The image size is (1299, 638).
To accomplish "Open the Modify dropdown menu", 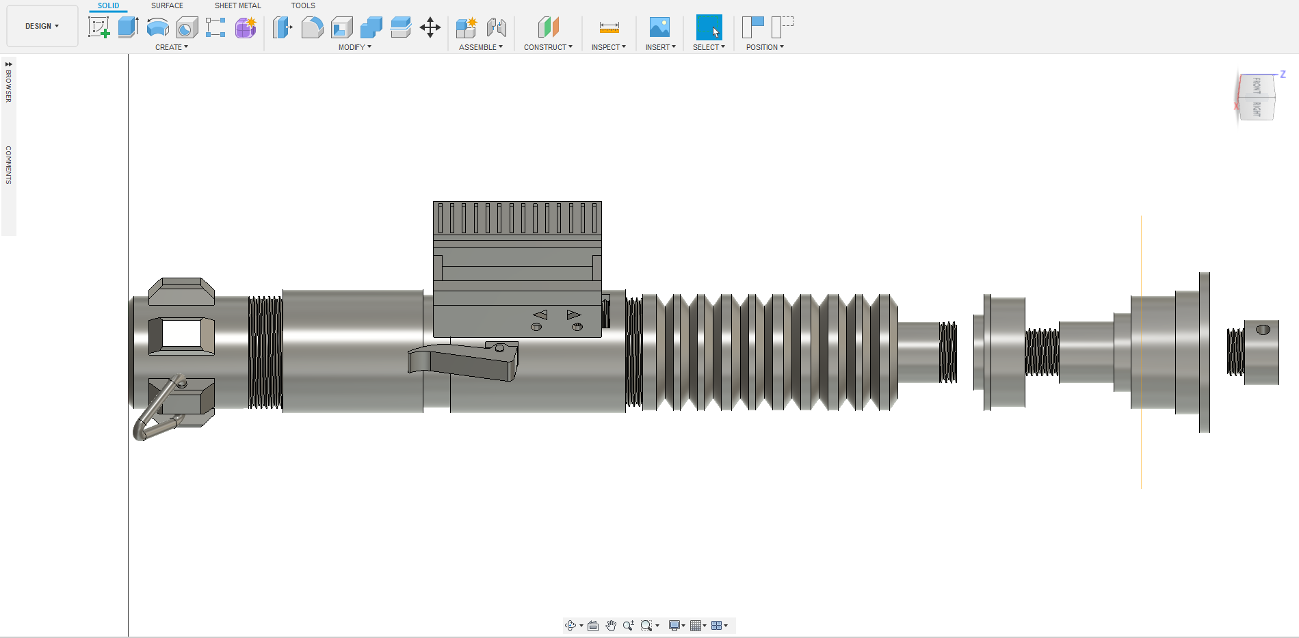I will pos(354,47).
